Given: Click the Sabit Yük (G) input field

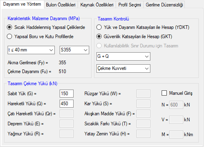Looking at the screenshot, I should click(x=66, y=94).
